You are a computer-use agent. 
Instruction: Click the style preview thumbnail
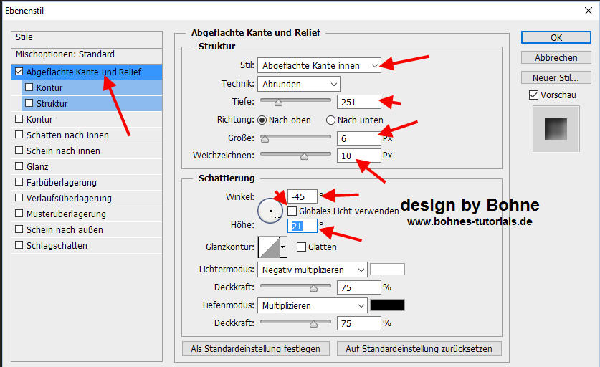[x=555, y=129]
